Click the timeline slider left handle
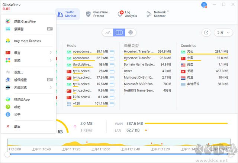The image size is (238, 163). [x=7, y=154]
